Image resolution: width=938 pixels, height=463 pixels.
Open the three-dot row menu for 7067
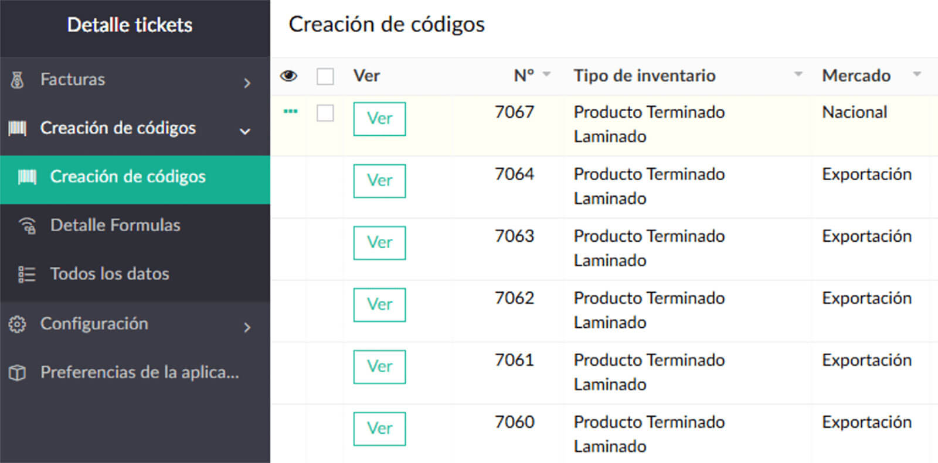click(x=290, y=111)
